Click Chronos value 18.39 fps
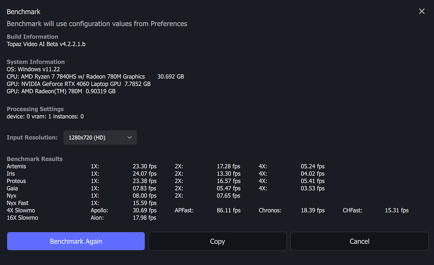Viewport: 434px width, 265px height. coord(313,210)
